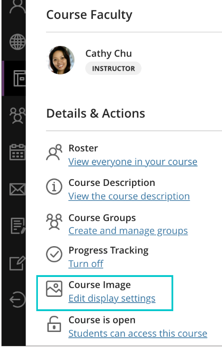
Task: Open the Calendar icon in sidebar
Action: [x=18, y=152]
